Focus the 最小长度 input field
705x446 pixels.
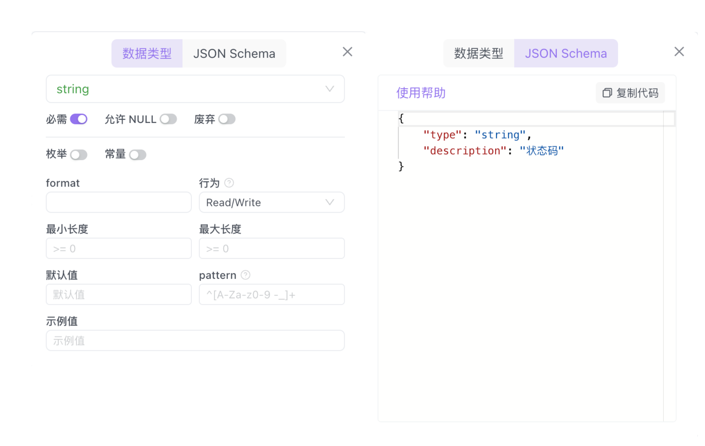[119, 249]
